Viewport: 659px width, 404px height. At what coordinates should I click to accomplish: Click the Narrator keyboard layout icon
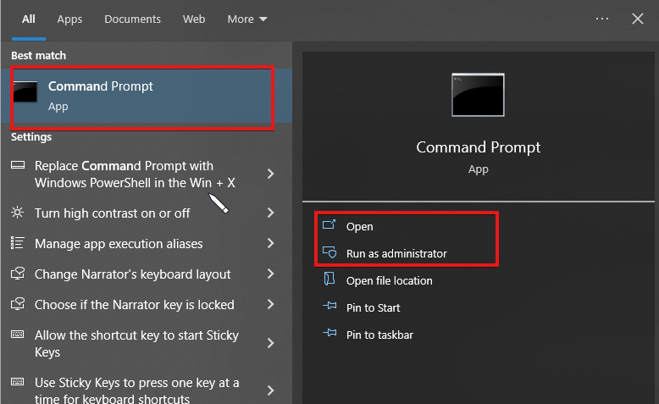(x=17, y=274)
